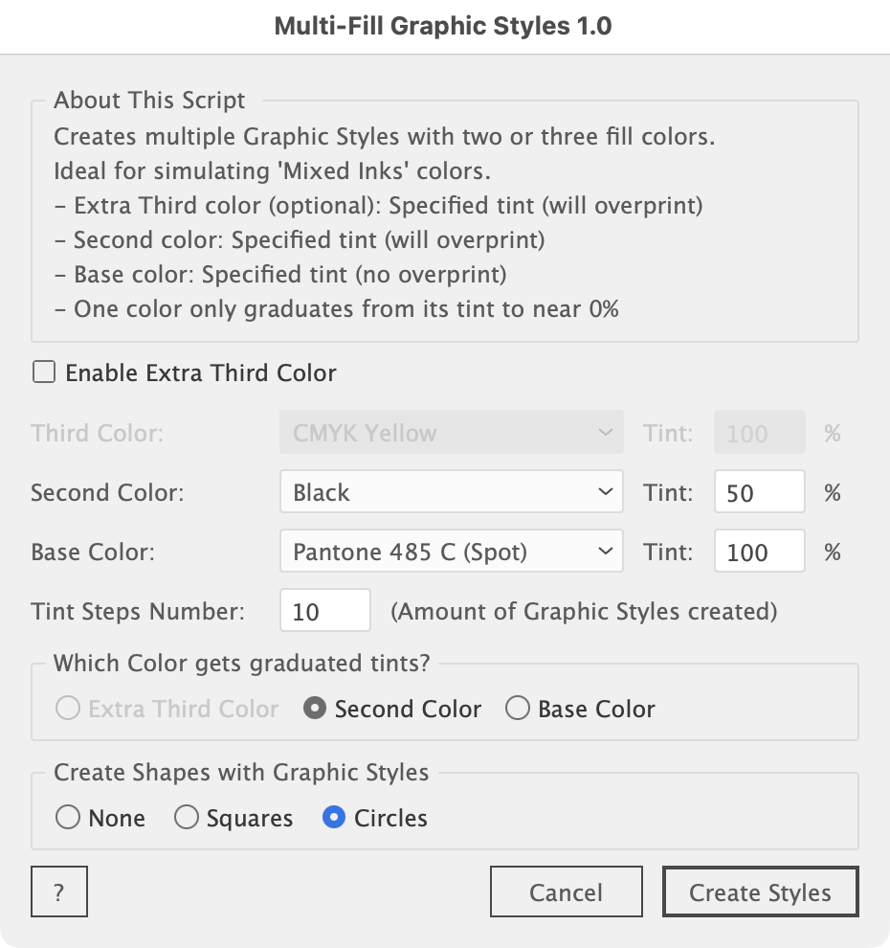Focus the Base Color tint field

[x=759, y=553]
